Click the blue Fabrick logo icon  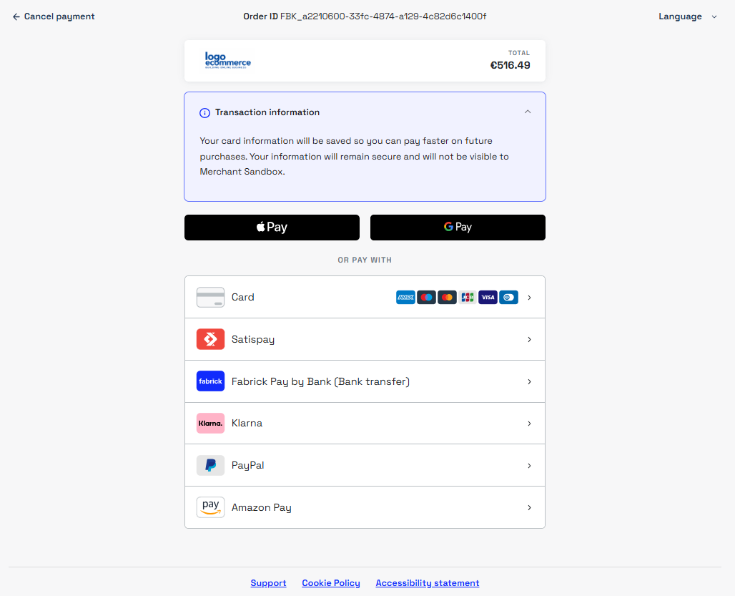click(x=210, y=381)
